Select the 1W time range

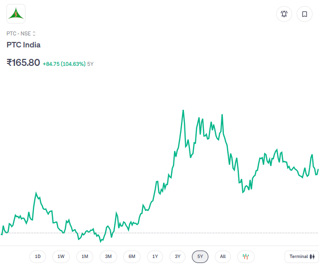click(61, 257)
